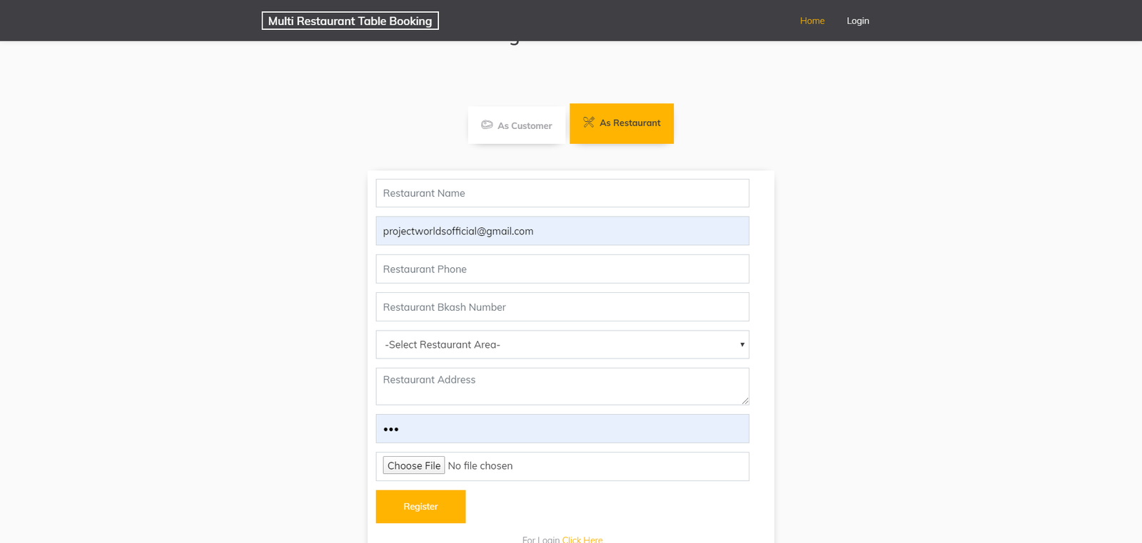
Task: Focus the Restaurant Name field
Action: click(562, 193)
